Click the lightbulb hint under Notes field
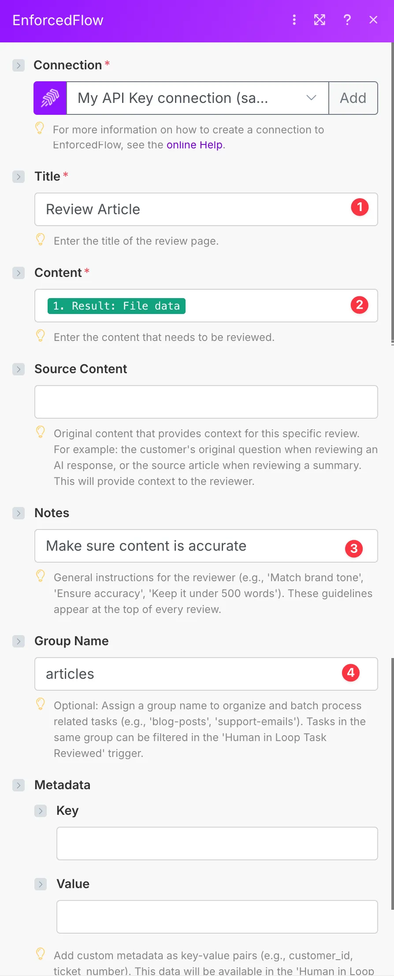394x976 pixels. click(x=41, y=576)
